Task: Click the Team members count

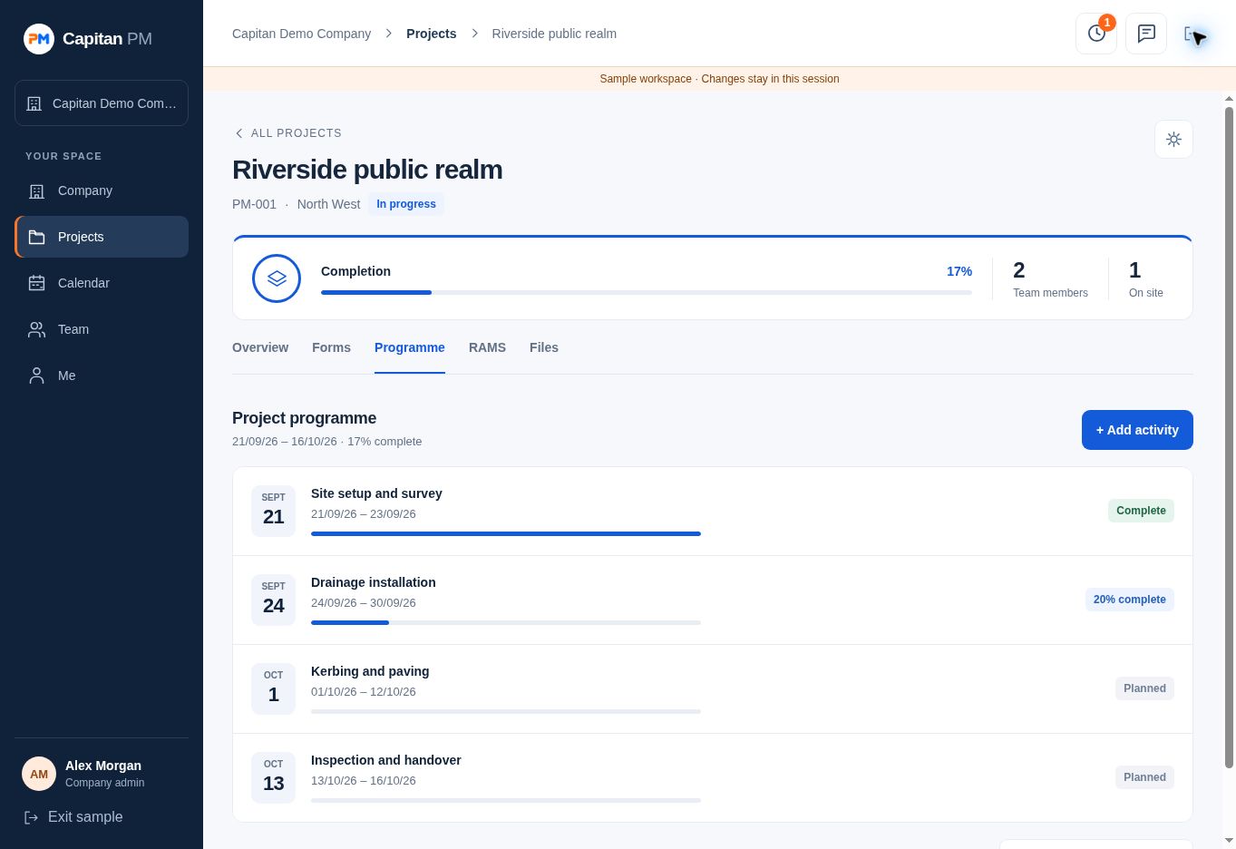Action: tap(1050, 278)
